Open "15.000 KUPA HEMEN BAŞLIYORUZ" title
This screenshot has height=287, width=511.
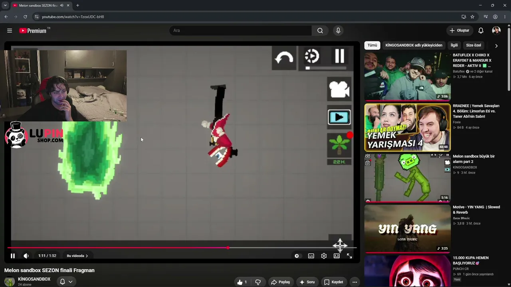471,261
